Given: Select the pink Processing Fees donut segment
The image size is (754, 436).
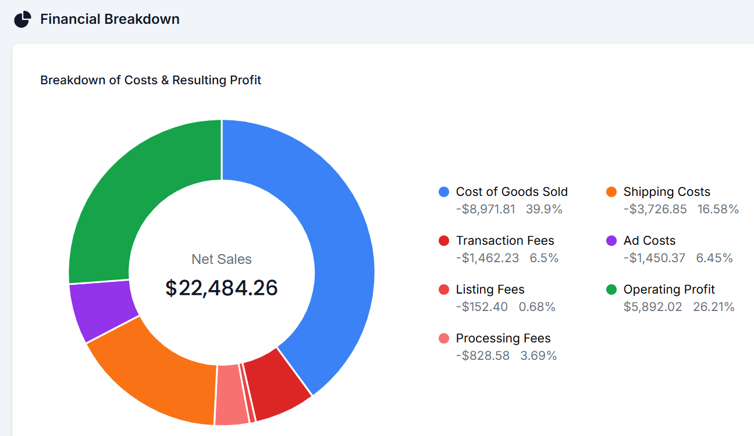Looking at the screenshot, I should click(230, 395).
